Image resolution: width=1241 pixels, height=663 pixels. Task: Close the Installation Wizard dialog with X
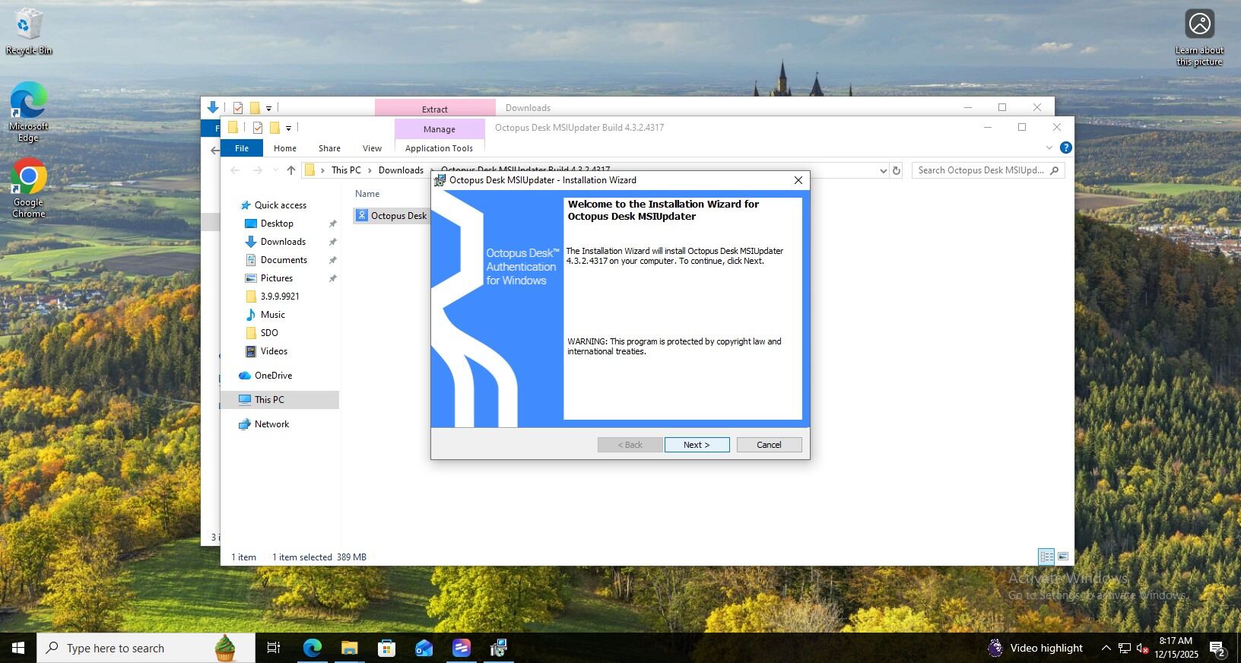point(798,180)
